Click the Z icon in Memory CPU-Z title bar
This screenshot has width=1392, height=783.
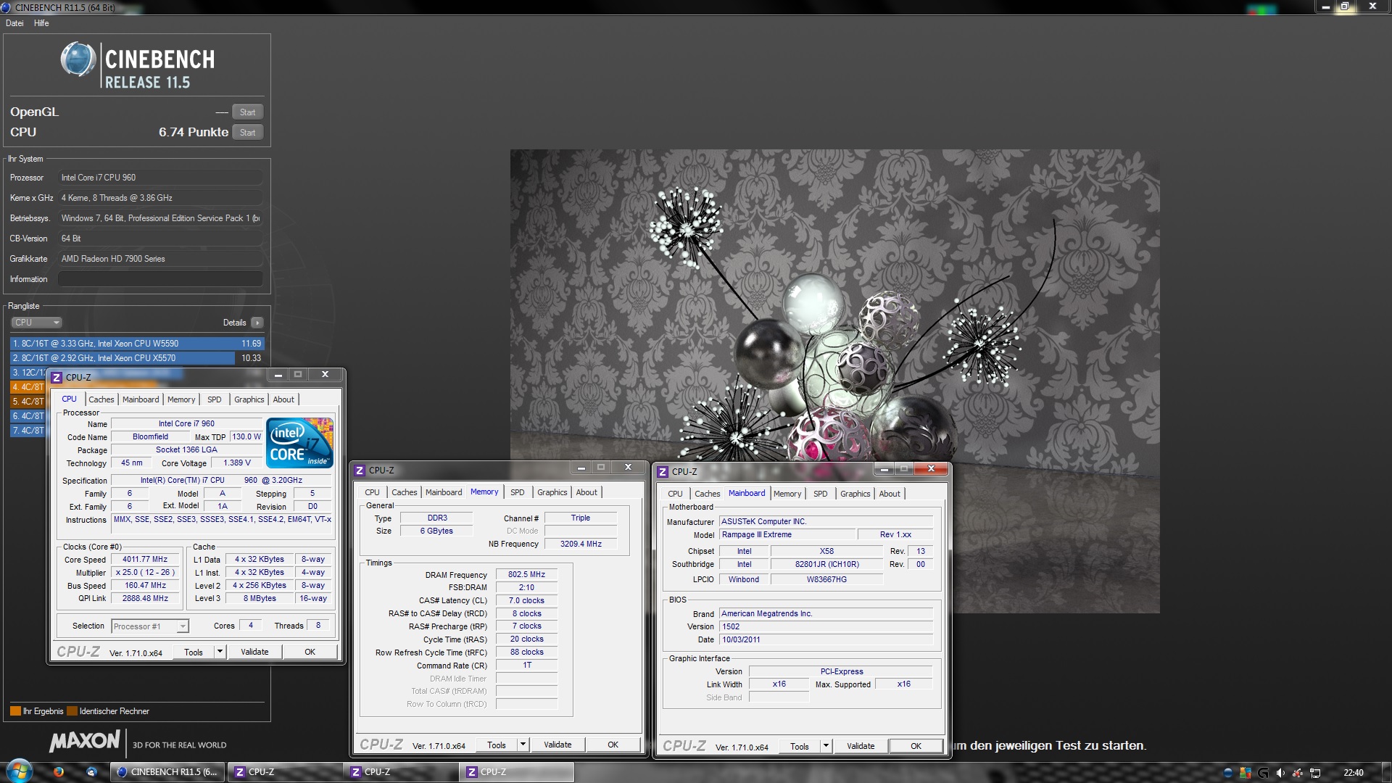click(x=360, y=471)
